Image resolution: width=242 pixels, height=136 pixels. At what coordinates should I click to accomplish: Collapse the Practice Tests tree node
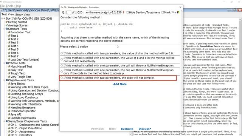pos(4,63)
